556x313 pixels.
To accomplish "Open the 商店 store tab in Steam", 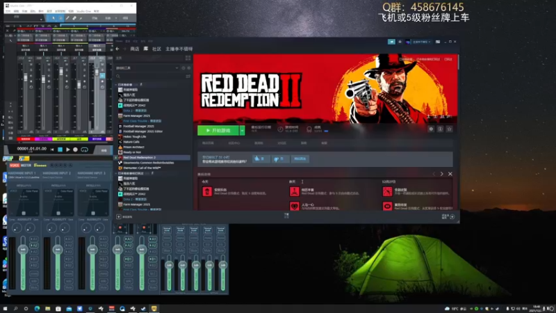I will click(135, 49).
